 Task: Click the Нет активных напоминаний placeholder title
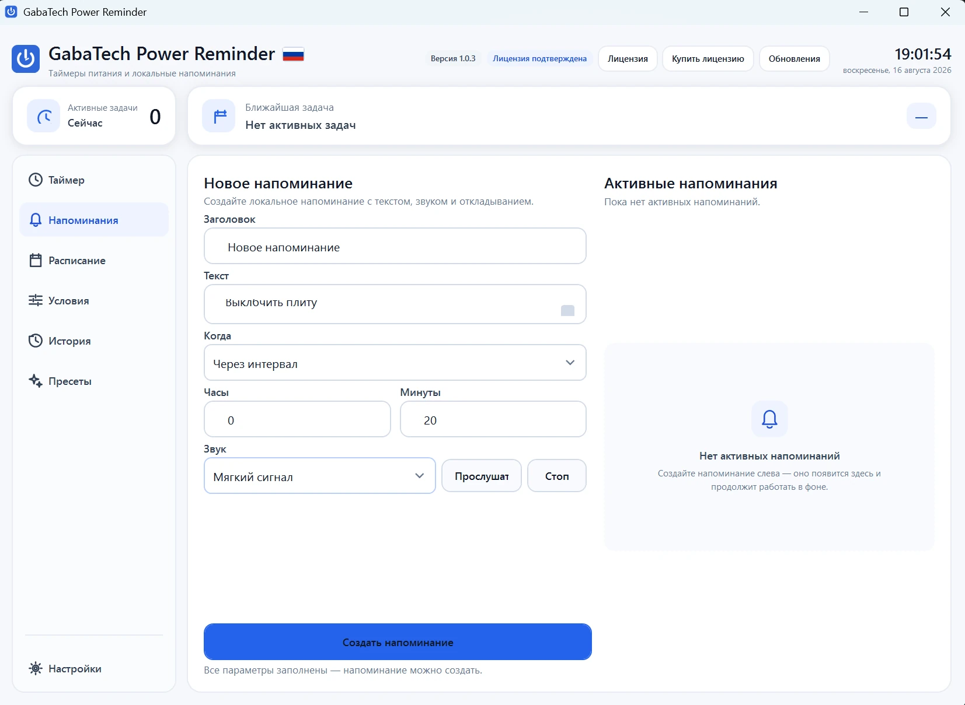click(x=769, y=456)
